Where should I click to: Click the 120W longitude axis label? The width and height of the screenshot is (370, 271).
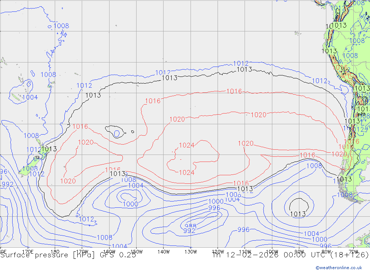coord(218,252)
